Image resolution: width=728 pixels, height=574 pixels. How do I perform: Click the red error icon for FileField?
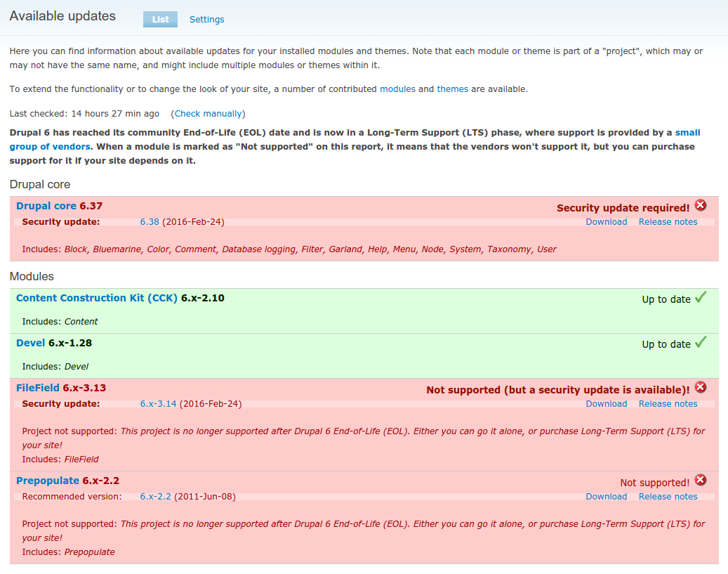(701, 387)
